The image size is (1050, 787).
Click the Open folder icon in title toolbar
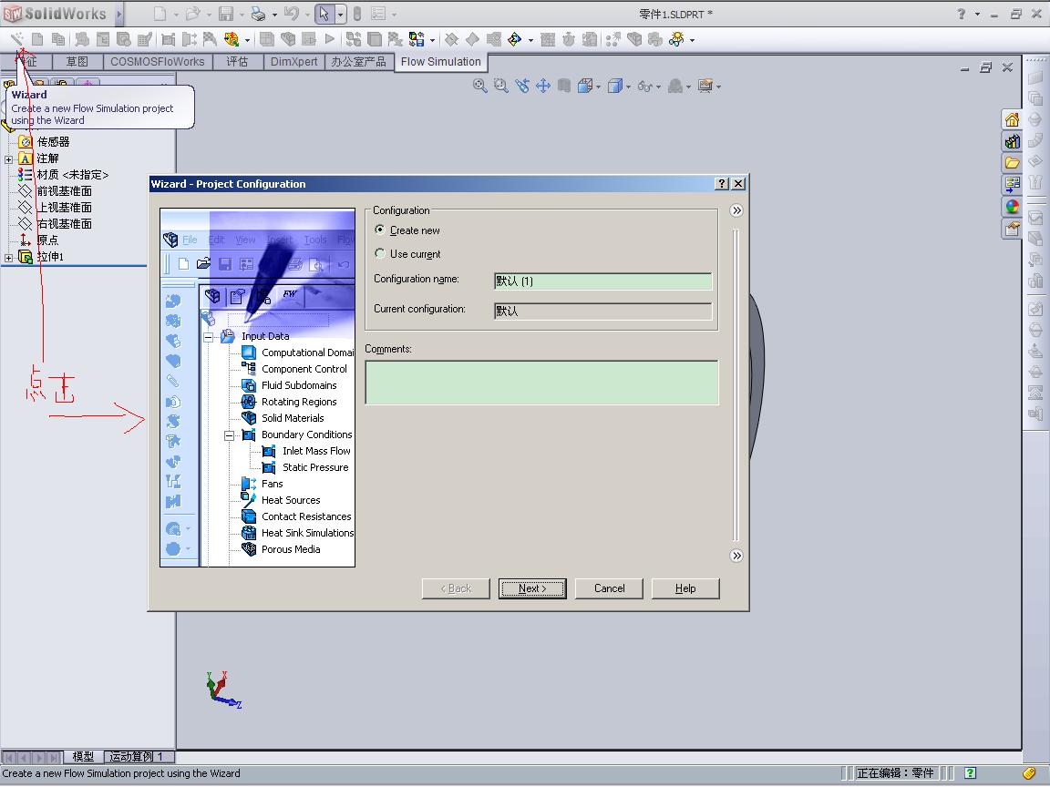pos(193,14)
